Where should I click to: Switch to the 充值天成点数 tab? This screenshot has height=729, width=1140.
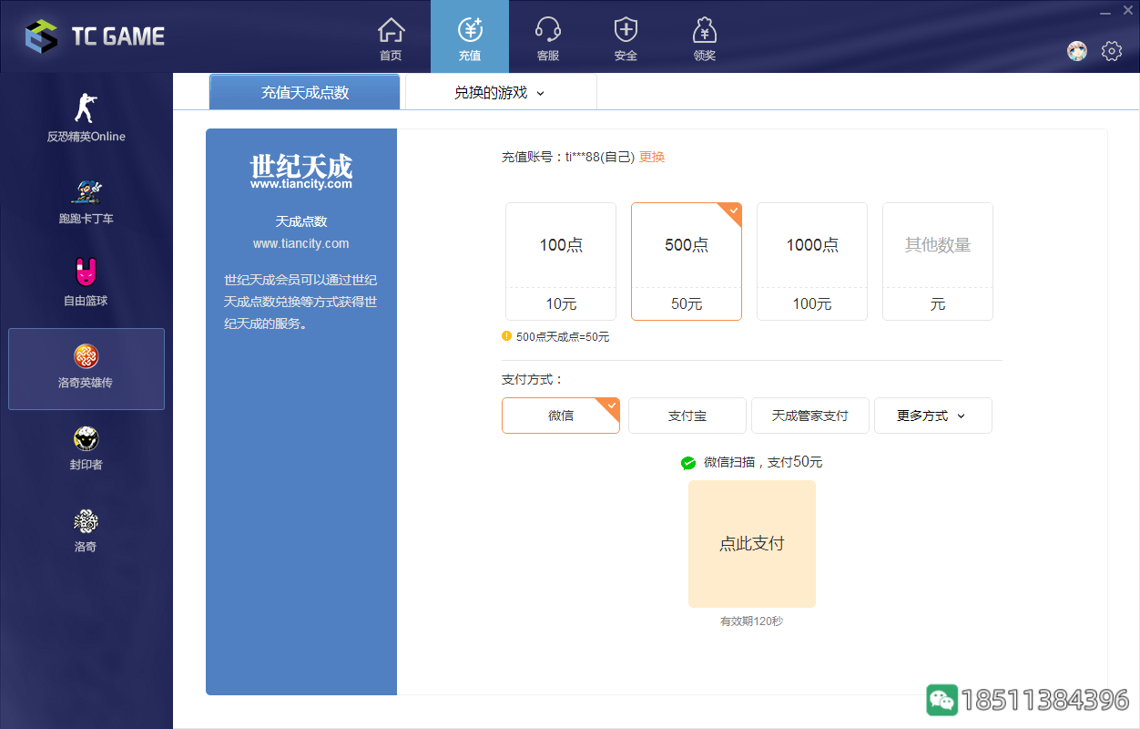pos(304,92)
